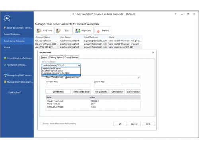Click the Manage Users/Workplaces icon

5,82
